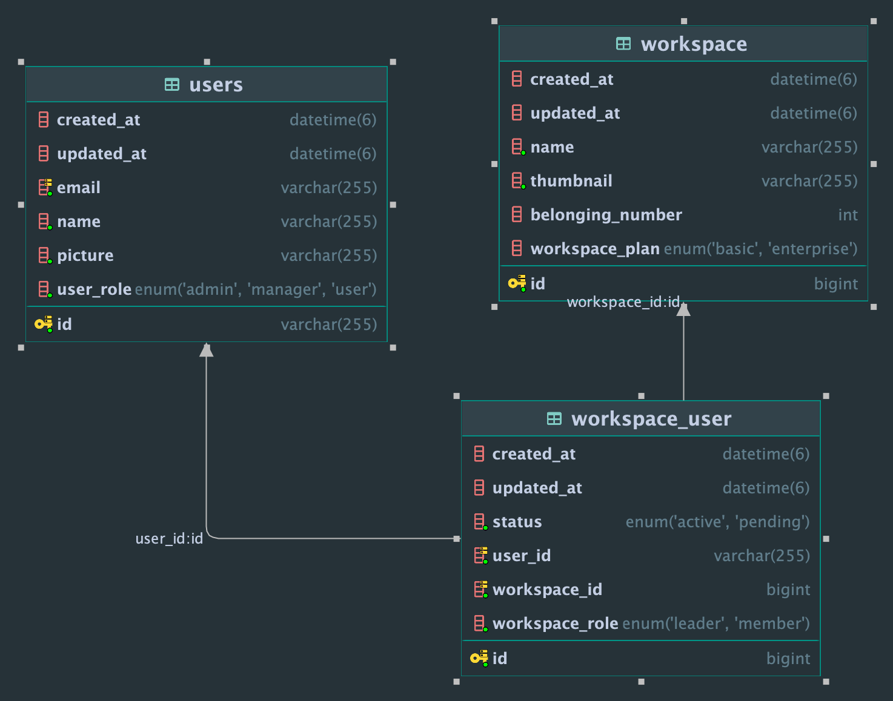The image size is (893, 701).
Task: Click the enum('admin', 'manager', 'user') type
Action: point(256,289)
